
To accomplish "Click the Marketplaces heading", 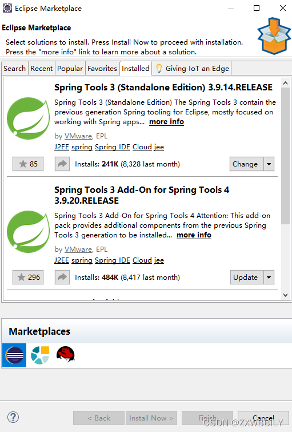I will coord(39,331).
